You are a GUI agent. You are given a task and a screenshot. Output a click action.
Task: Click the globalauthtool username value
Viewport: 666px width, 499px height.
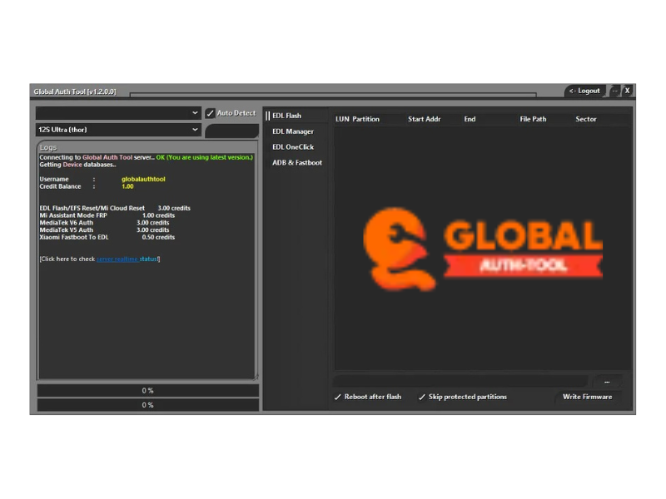tap(143, 179)
